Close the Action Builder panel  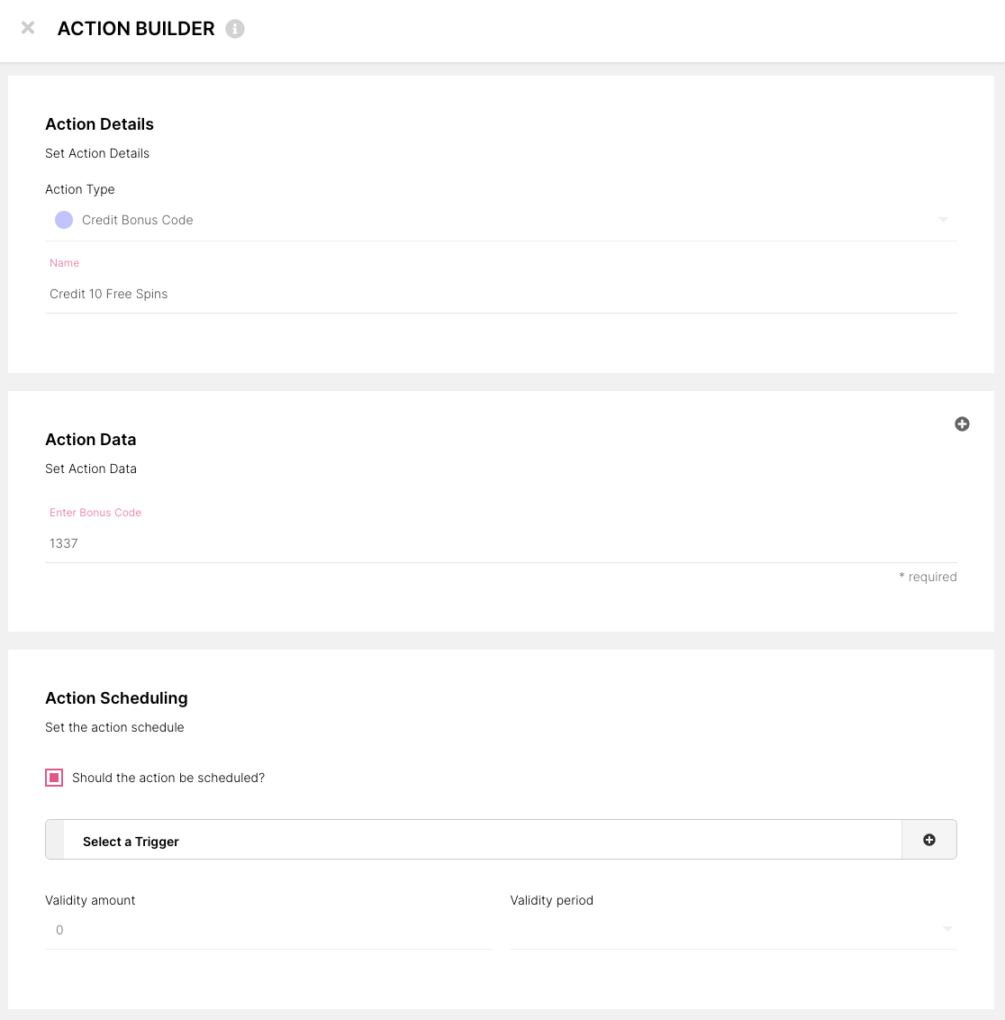[x=28, y=28]
